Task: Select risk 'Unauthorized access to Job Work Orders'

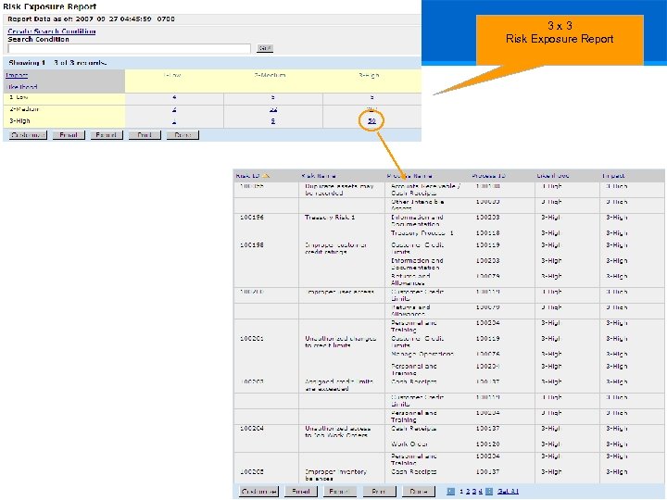Action: click(338, 432)
